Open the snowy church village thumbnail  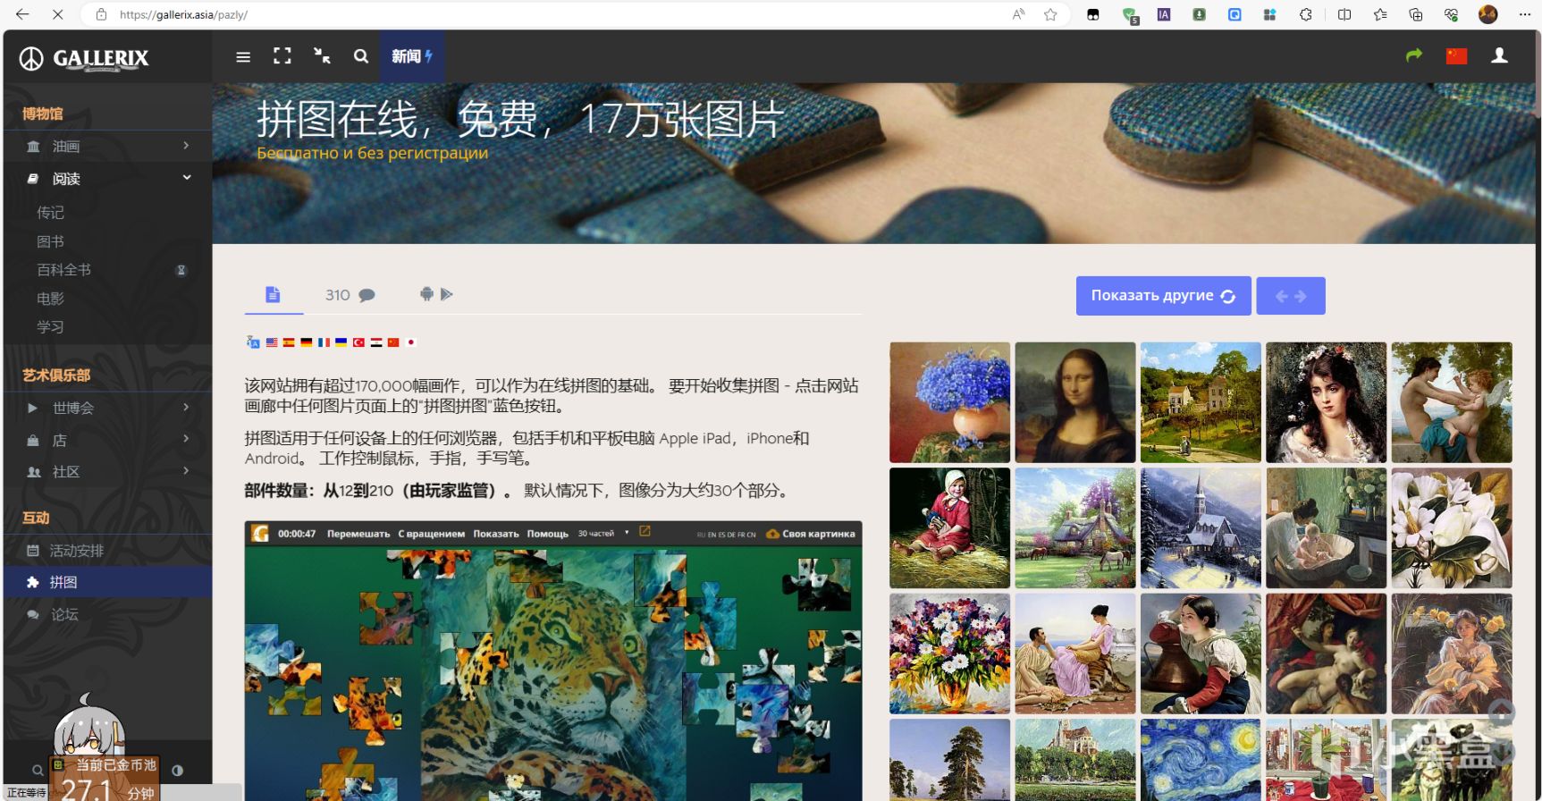[x=1201, y=528]
